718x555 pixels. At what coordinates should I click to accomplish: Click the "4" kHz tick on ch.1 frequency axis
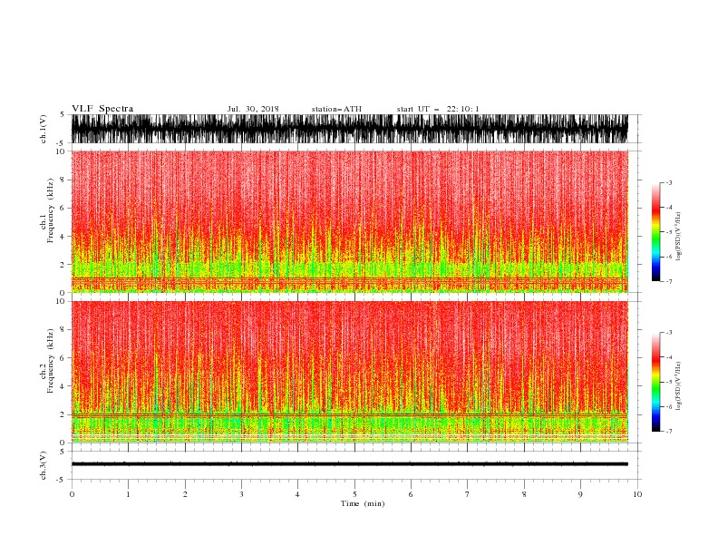coord(63,237)
